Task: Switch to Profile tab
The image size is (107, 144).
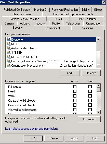Action: point(56,23)
